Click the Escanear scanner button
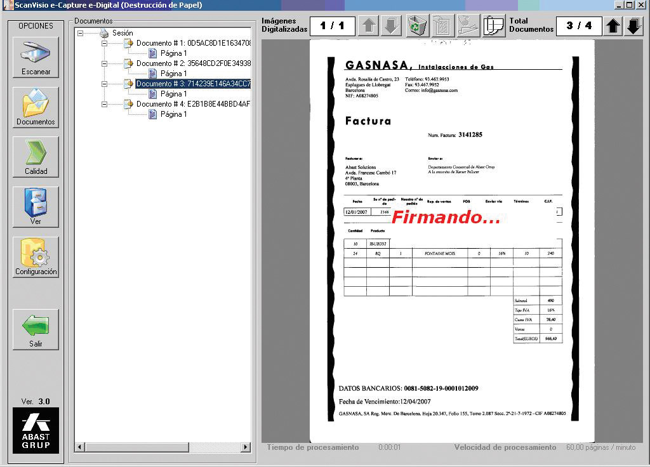Viewport: 650px width, 467px height. [36, 57]
